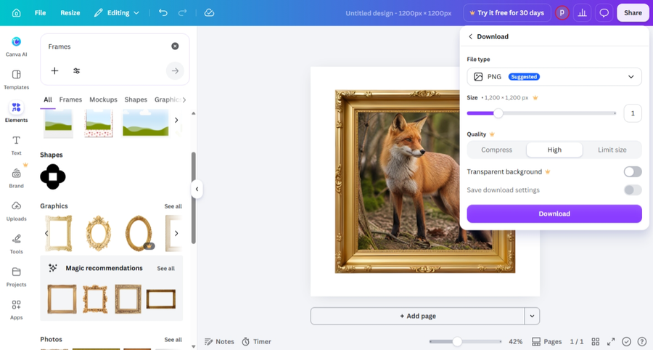653x350 pixels.
Task: Open the Uploads sidebar panel
Action: 16,211
